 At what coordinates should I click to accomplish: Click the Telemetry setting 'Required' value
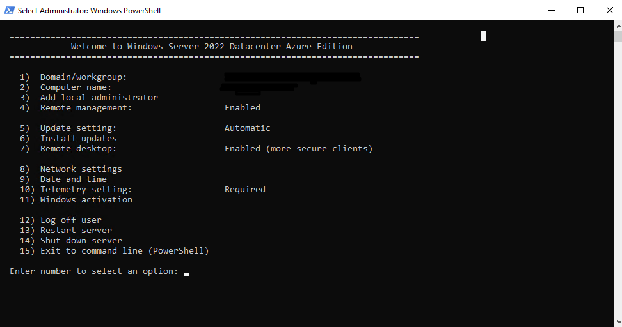pos(244,190)
